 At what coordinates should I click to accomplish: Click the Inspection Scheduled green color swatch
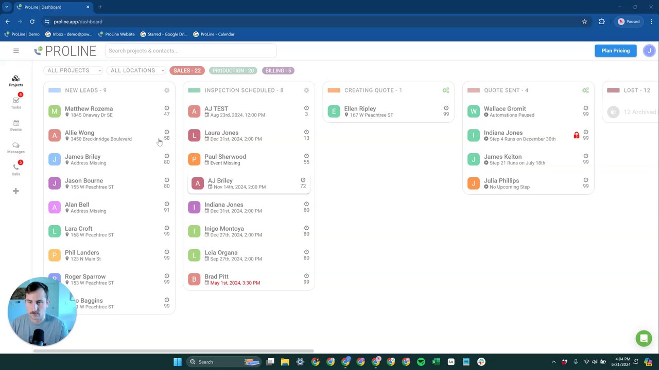(x=194, y=90)
